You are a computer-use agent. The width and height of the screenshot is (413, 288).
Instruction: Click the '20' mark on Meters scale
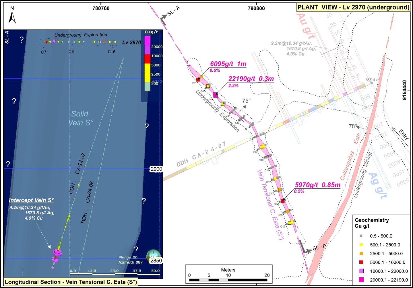point(267,275)
